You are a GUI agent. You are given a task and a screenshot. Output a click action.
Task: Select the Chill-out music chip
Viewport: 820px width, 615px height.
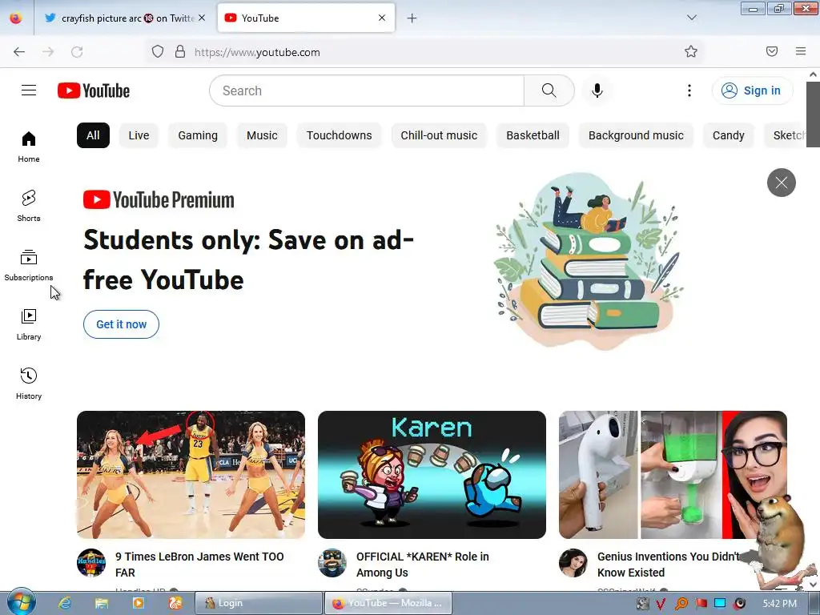tap(439, 135)
